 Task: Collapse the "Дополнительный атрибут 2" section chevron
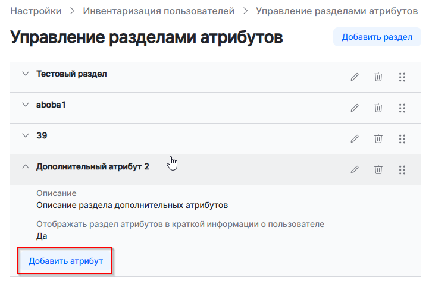(x=25, y=167)
